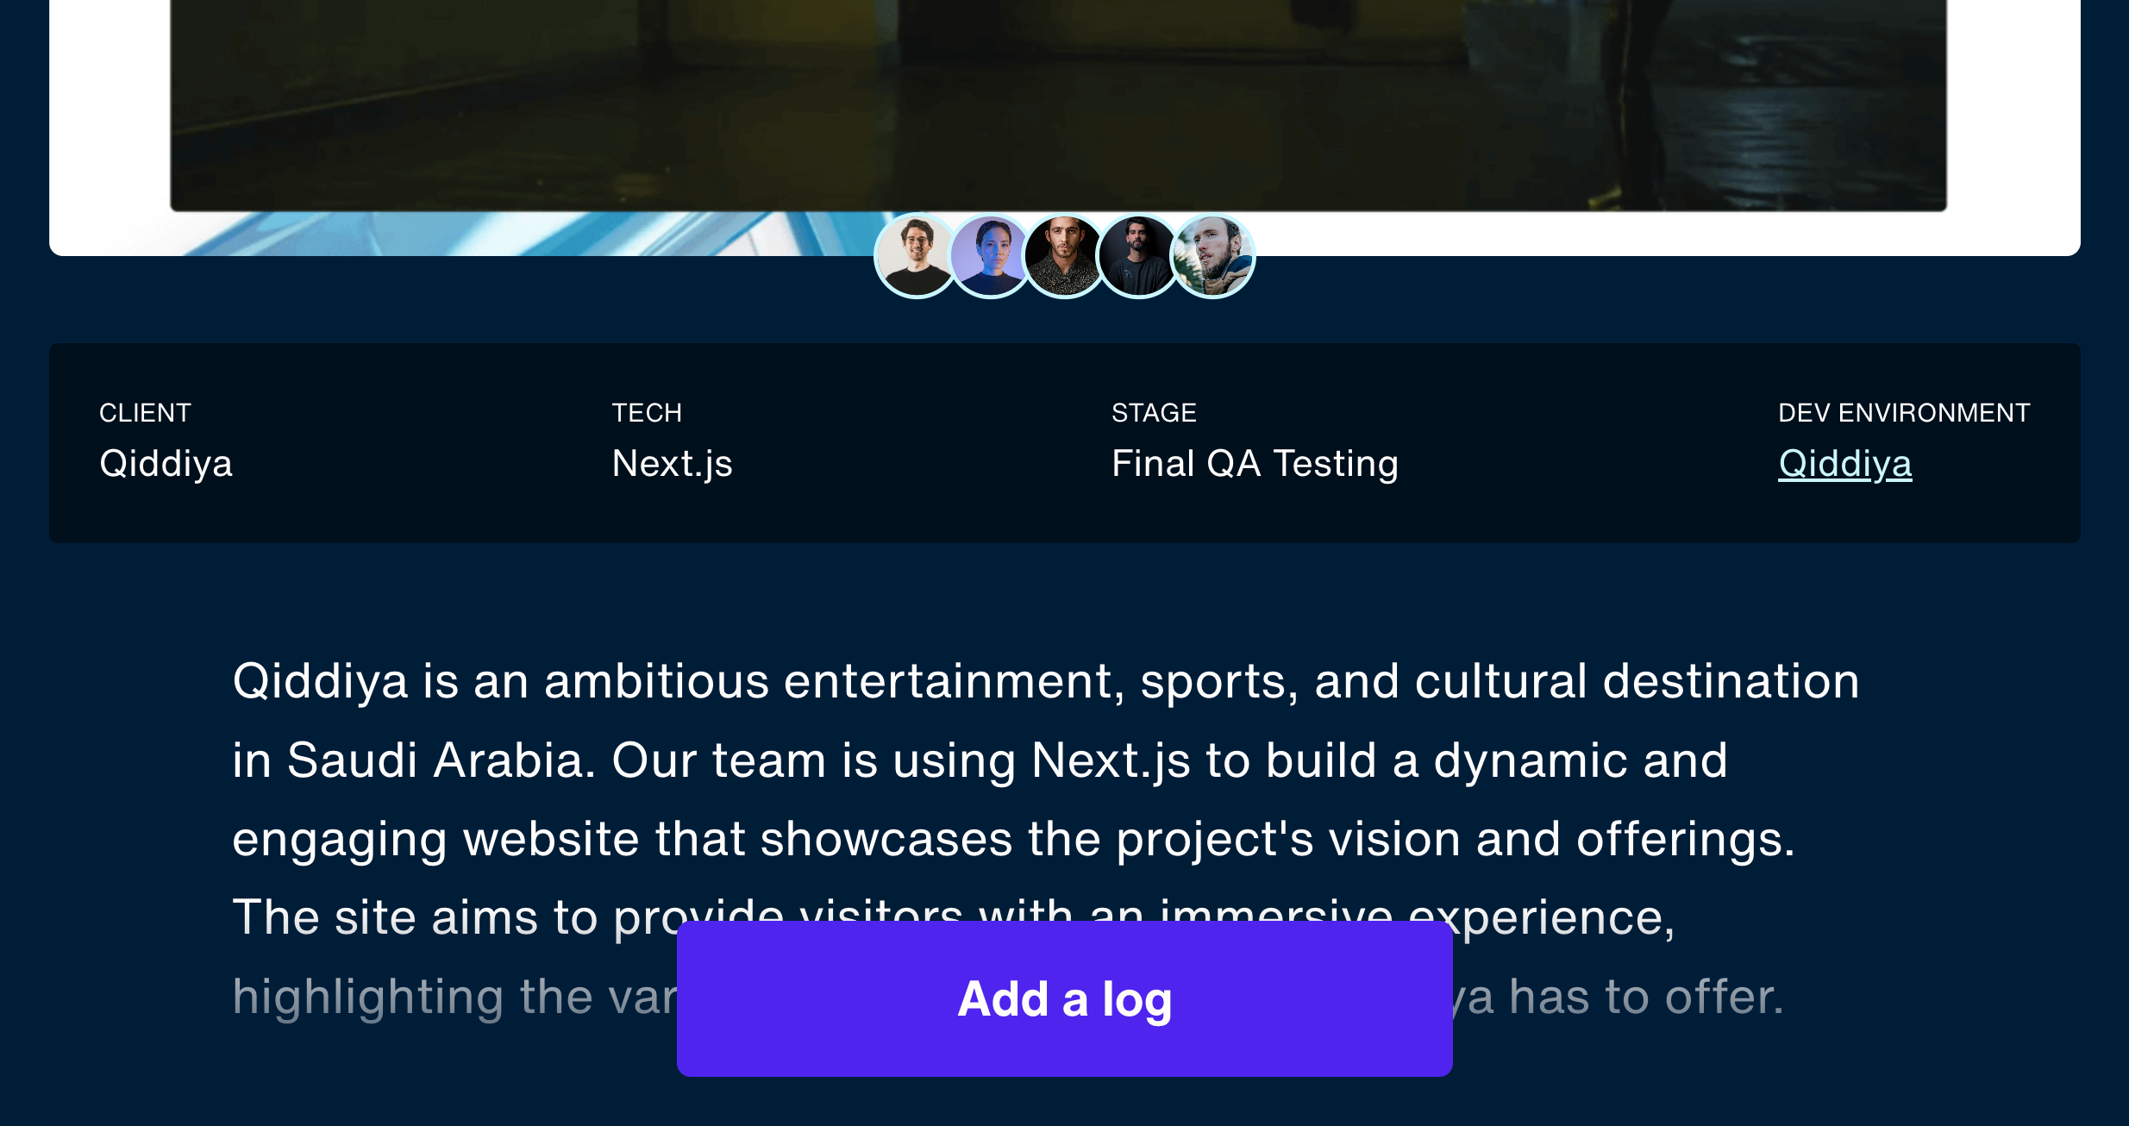Open the fourth teammate's avatar
Screen dimensions: 2129x1126
(1139, 255)
